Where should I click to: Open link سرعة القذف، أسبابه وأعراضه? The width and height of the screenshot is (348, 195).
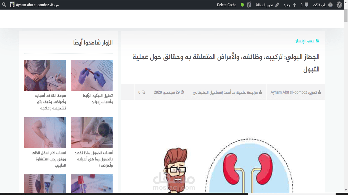[x=50, y=102]
